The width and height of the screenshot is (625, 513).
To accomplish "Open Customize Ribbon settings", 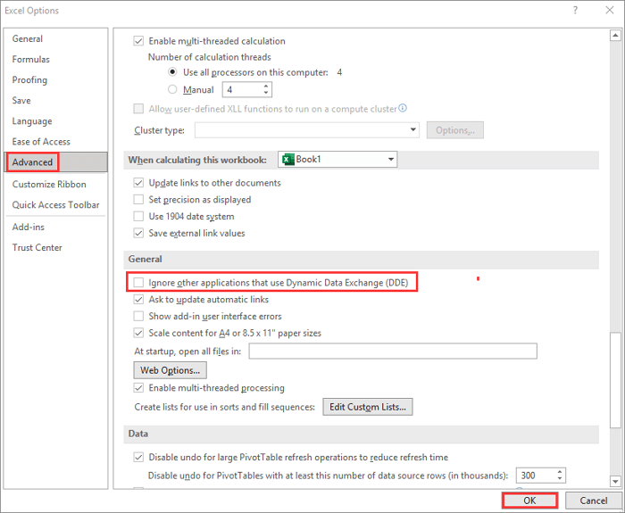I will [x=49, y=184].
